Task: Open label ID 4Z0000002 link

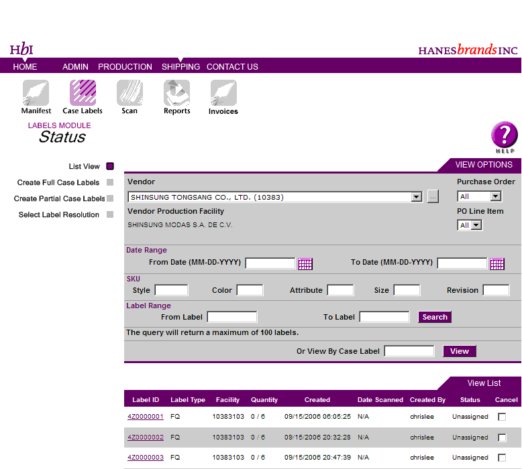Action: coord(146,438)
